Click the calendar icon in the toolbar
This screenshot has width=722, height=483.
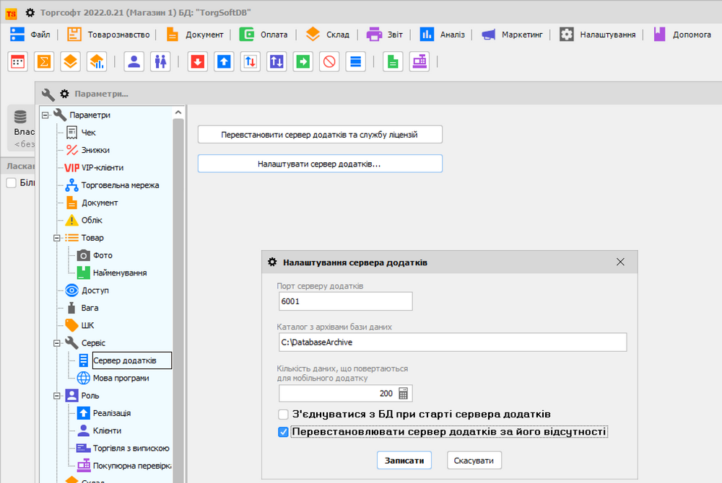click(x=17, y=62)
